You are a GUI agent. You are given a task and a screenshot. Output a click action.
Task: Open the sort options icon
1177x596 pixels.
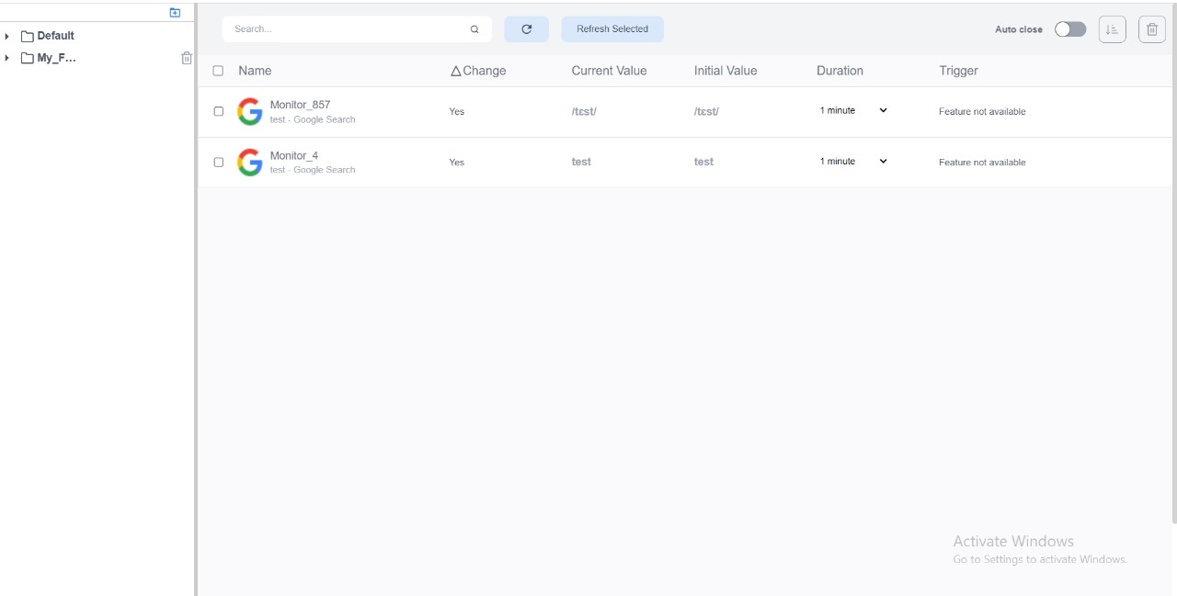pos(1112,28)
